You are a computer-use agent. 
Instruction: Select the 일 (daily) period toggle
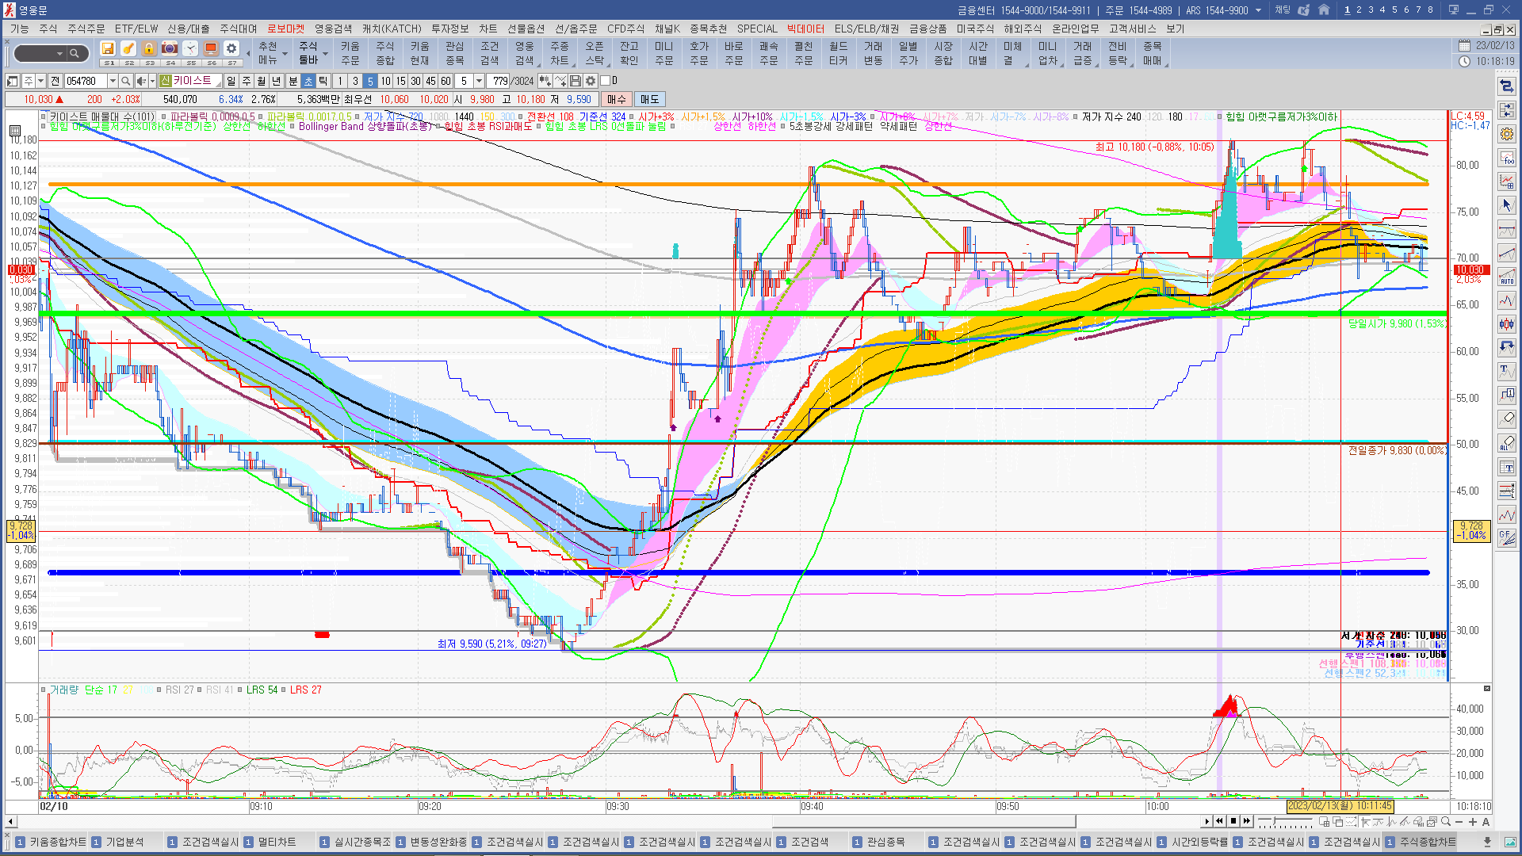pos(231,81)
